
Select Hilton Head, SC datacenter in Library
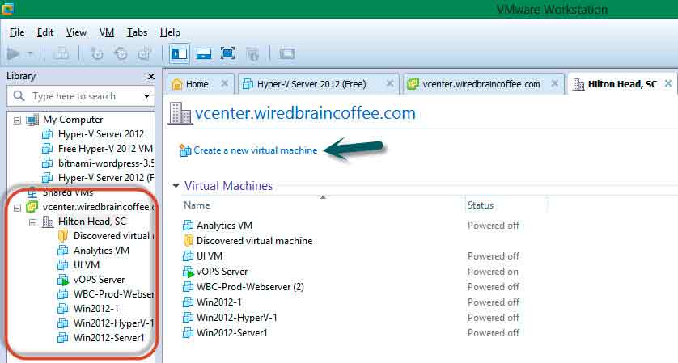point(92,222)
